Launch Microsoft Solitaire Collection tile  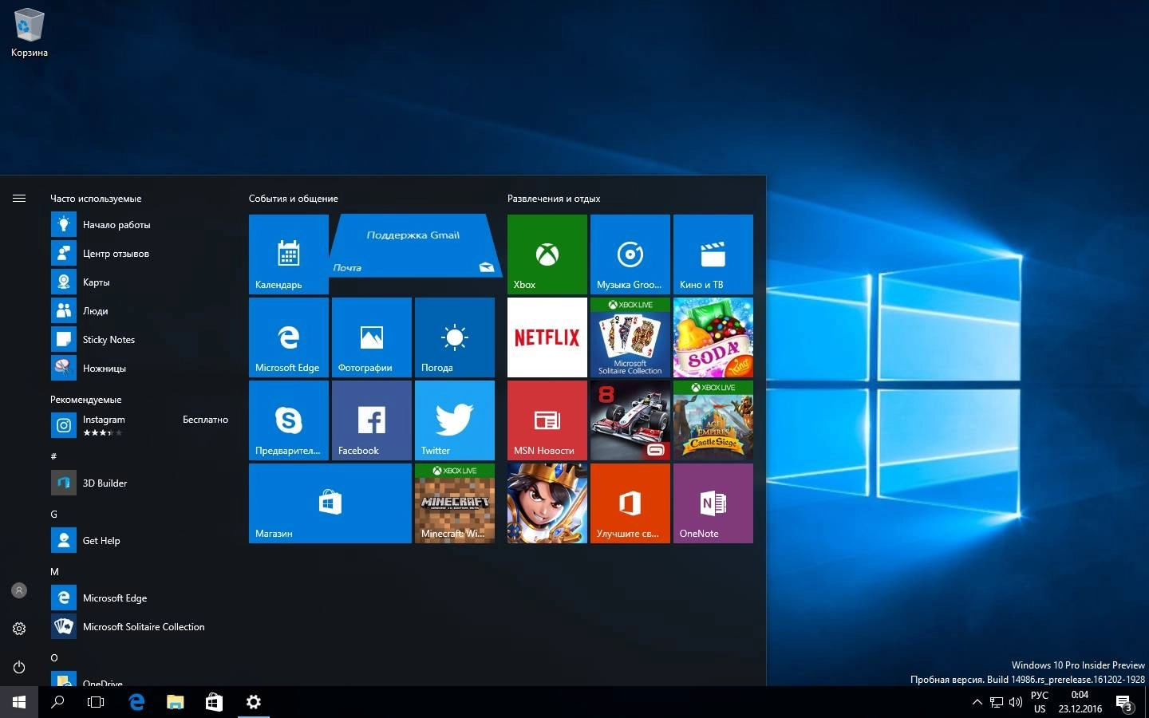pyautogui.click(x=630, y=337)
